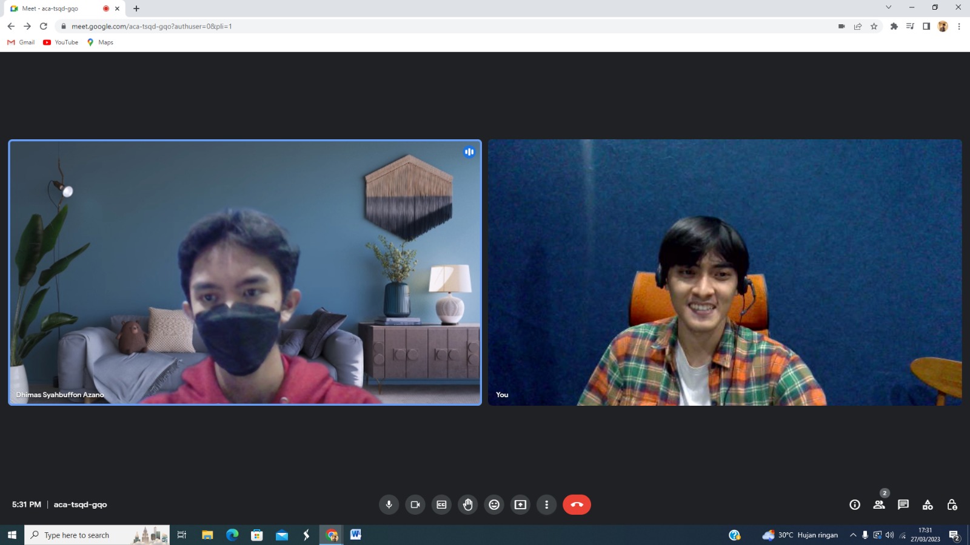Image resolution: width=970 pixels, height=545 pixels.
Task: Open the Gmail bookmark
Action: [21, 42]
